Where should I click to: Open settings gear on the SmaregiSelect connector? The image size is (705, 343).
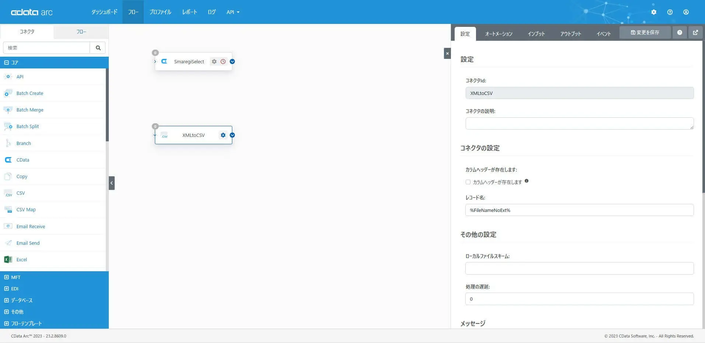[214, 61]
